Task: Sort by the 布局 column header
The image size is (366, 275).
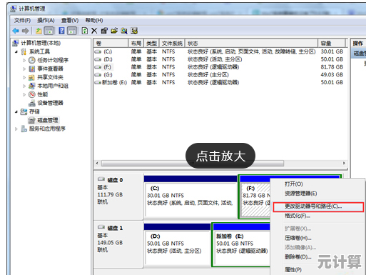Action: click(136, 44)
